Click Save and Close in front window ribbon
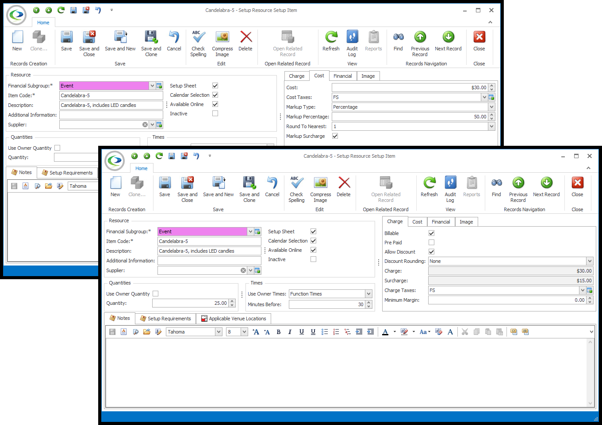Image resolution: width=602 pixels, height=425 pixels. click(188, 189)
